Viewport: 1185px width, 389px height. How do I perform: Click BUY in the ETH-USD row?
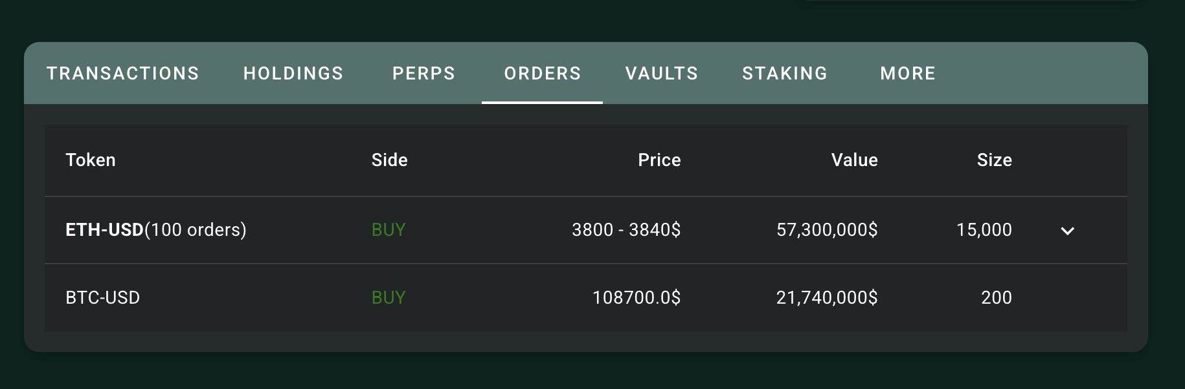coord(389,230)
